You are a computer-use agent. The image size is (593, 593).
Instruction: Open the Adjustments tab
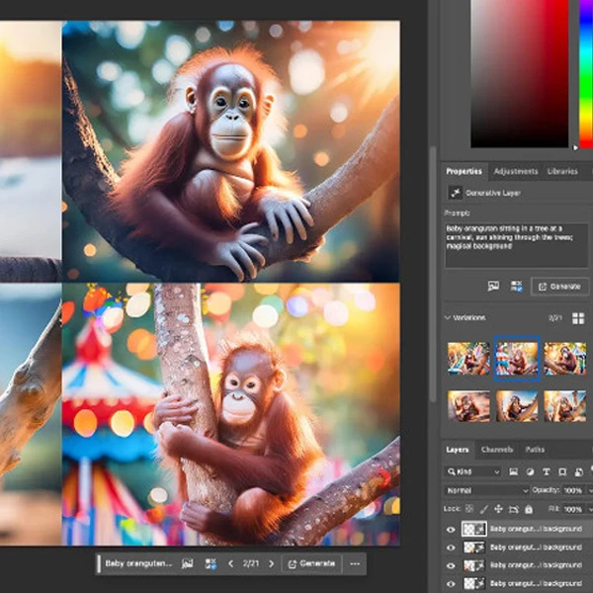[515, 171]
